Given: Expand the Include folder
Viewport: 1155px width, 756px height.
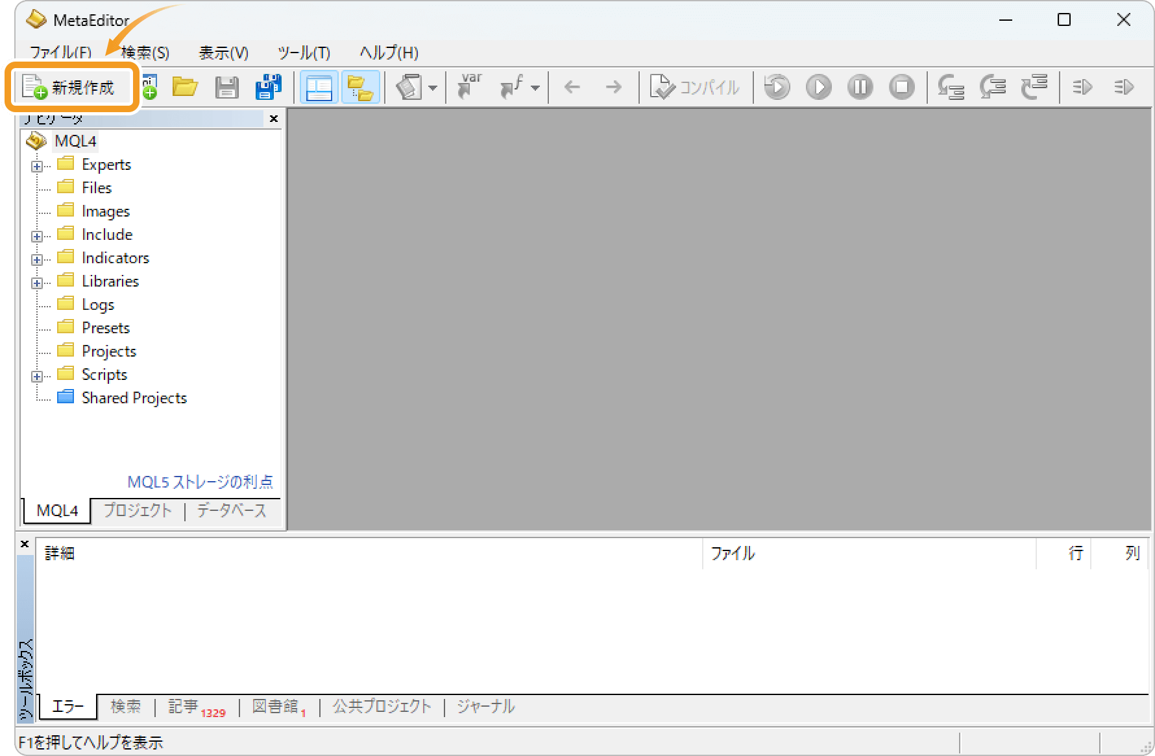Looking at the screenshot, I should pyautogui.click(x=37, y=236).
